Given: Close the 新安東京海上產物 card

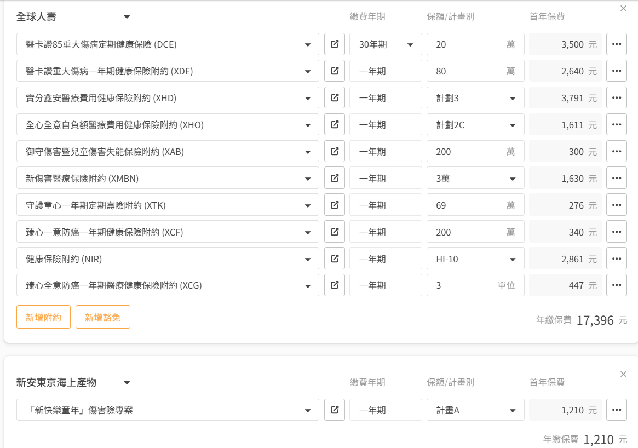Looking at the screenshot, I should click(x=623, y=374).
